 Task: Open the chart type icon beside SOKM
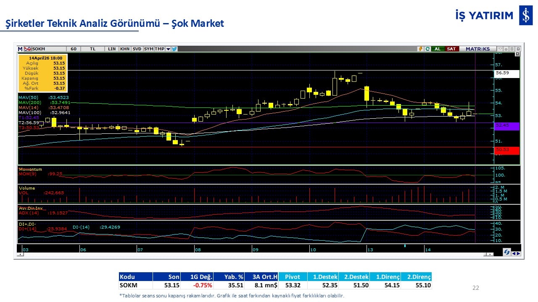click(x=28, y=49)
